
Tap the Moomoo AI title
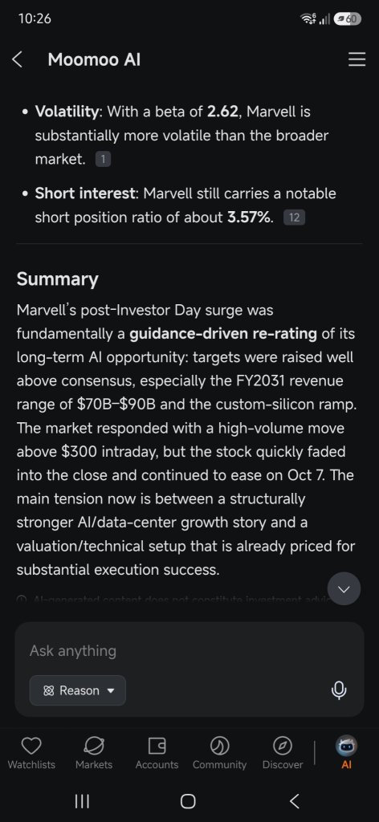[x=95, y=59]
